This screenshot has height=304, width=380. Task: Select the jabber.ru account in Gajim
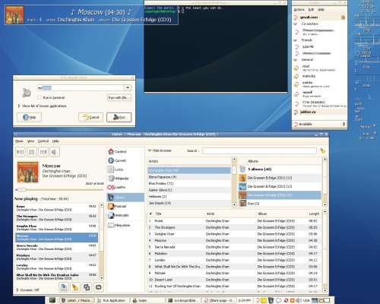coord(319,112)
